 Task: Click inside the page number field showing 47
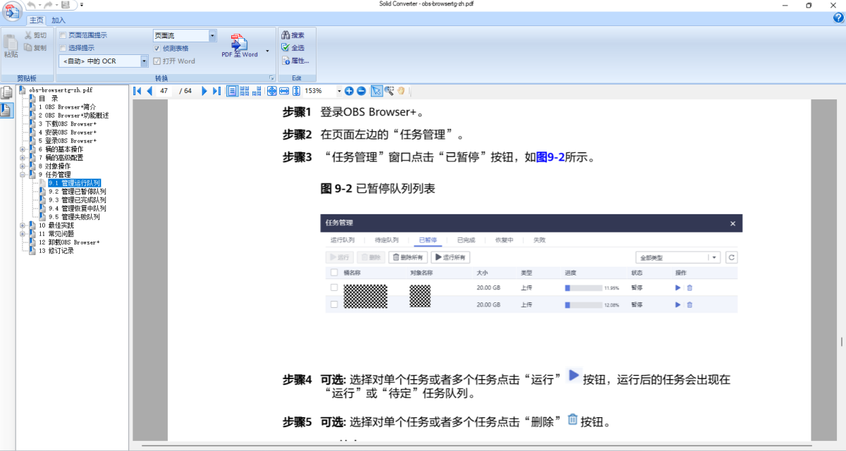pos(164,91)
